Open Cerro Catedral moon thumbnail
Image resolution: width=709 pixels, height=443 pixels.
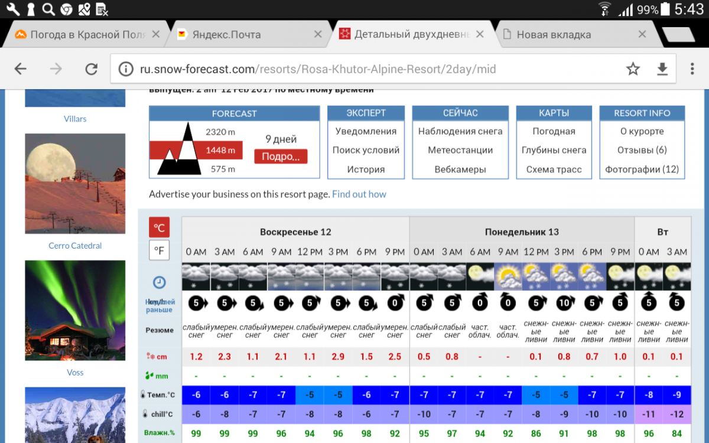(75, 184)
